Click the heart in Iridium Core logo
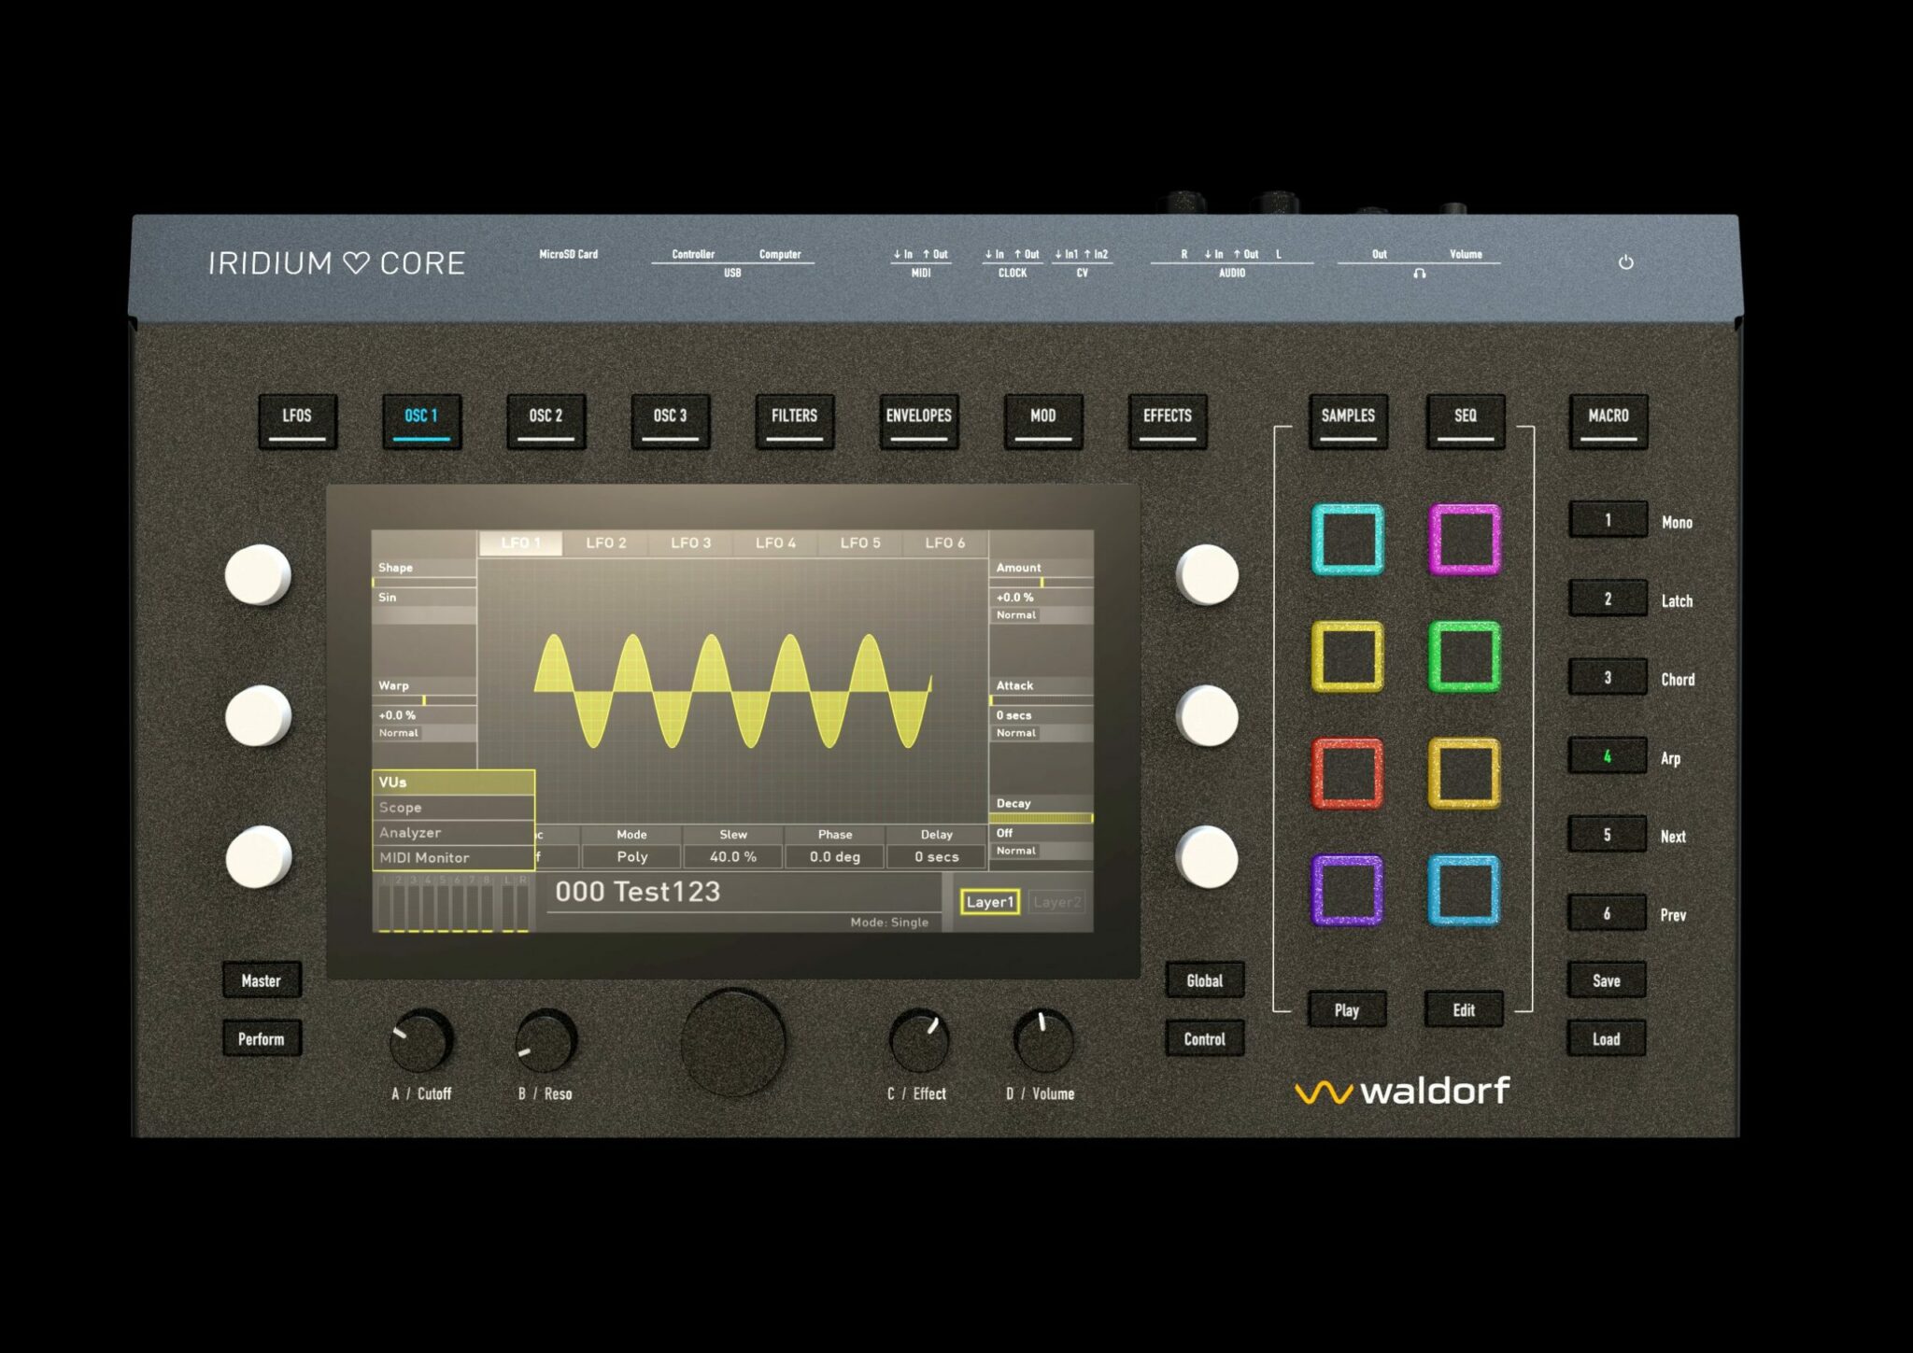Screen dimensions: 1913x1353 pos(356,263)
